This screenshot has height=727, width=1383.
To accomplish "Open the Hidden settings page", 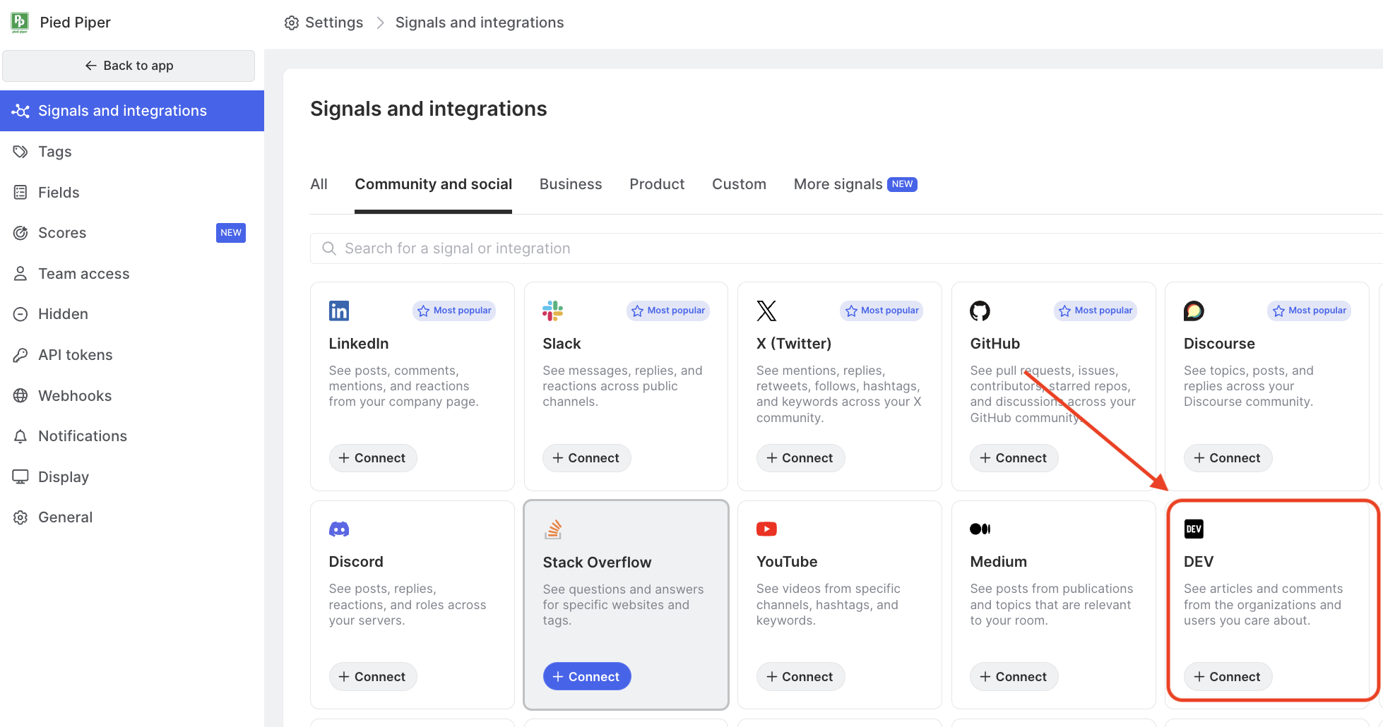I will tap(132, 314).
